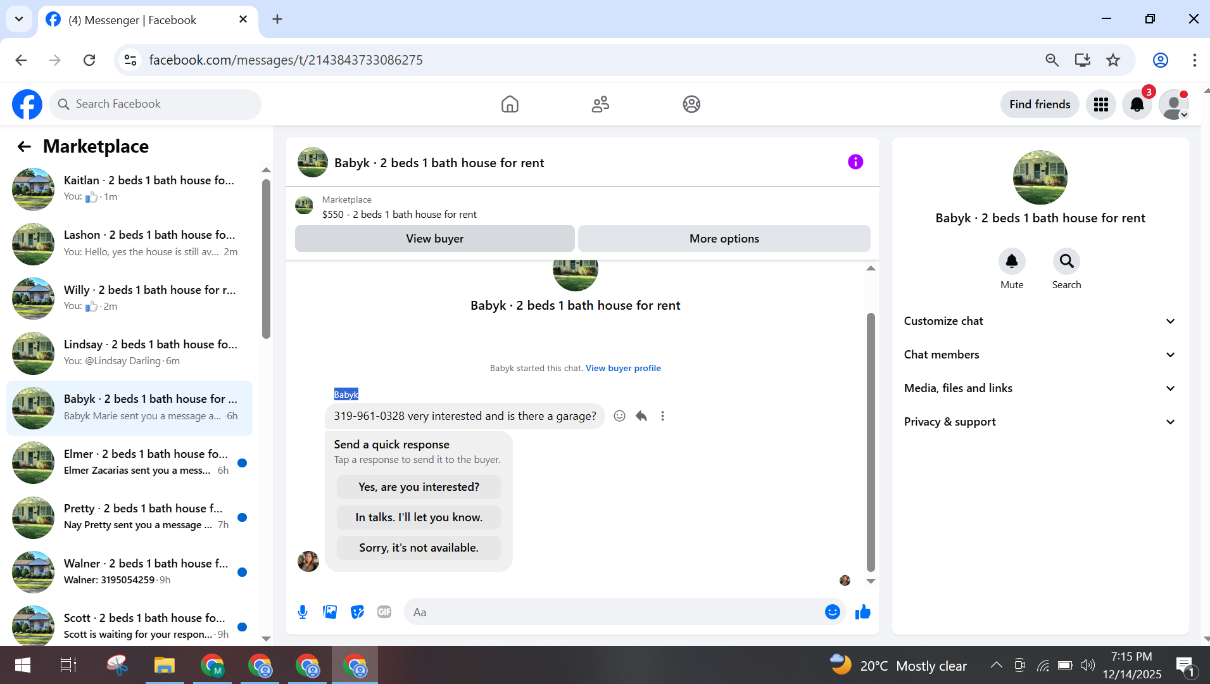This screenshot has width=1210, height=684.
Task: Open the Chrome profile icon
Action: [1161, 60]
